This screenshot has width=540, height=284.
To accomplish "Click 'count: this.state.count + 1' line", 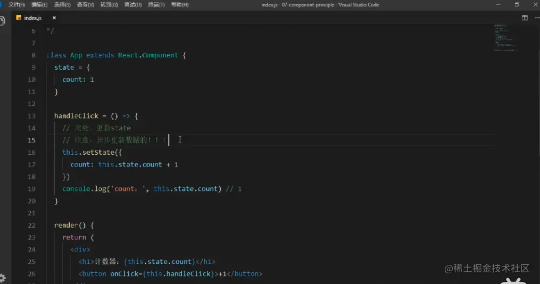I will coord(124,164).
